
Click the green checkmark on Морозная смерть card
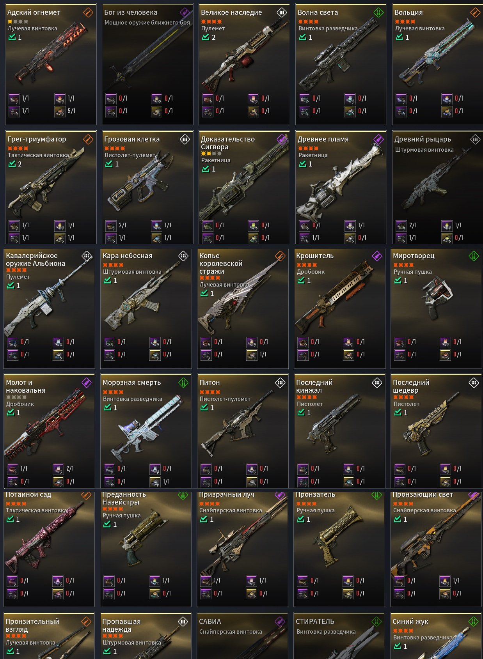coord(108,407)
